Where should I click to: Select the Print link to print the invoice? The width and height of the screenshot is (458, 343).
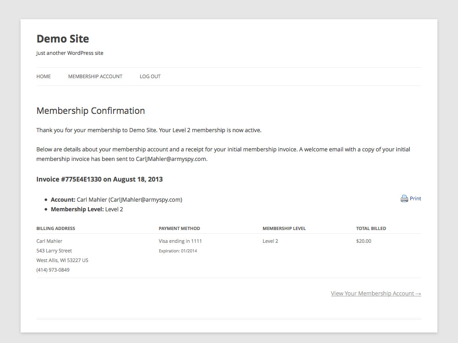point(414,198)
